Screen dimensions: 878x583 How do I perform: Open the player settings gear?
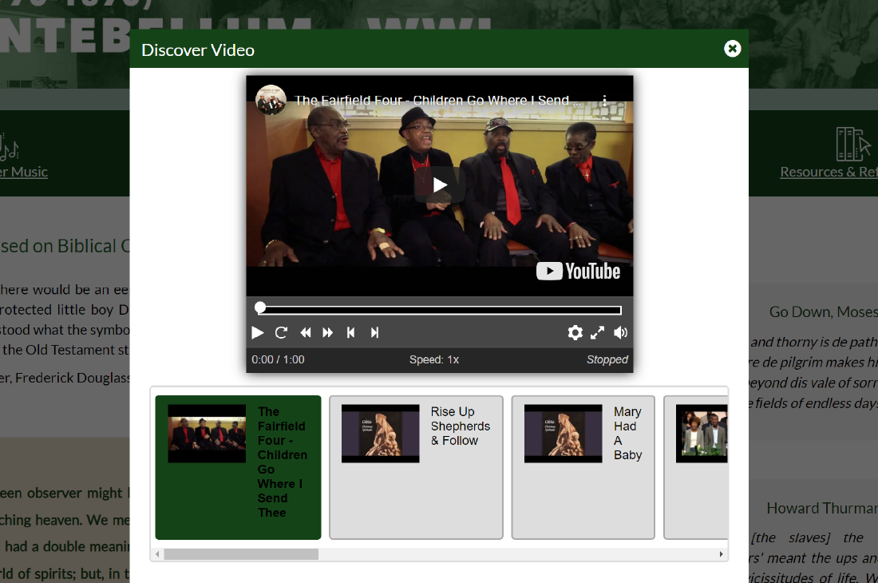pyautogui.click(x=575, y=333)
